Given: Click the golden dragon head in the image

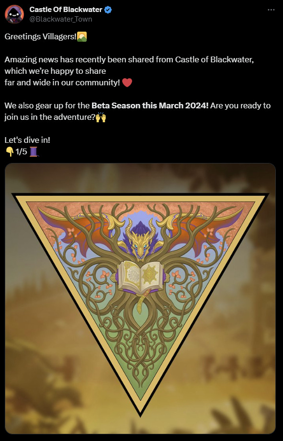Looking at the screenshot, I should coord(140,242).
